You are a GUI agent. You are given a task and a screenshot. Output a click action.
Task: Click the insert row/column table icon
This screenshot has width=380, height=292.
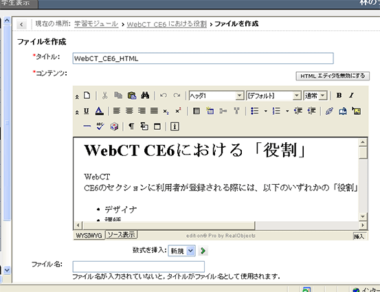[x=210, y=111]
